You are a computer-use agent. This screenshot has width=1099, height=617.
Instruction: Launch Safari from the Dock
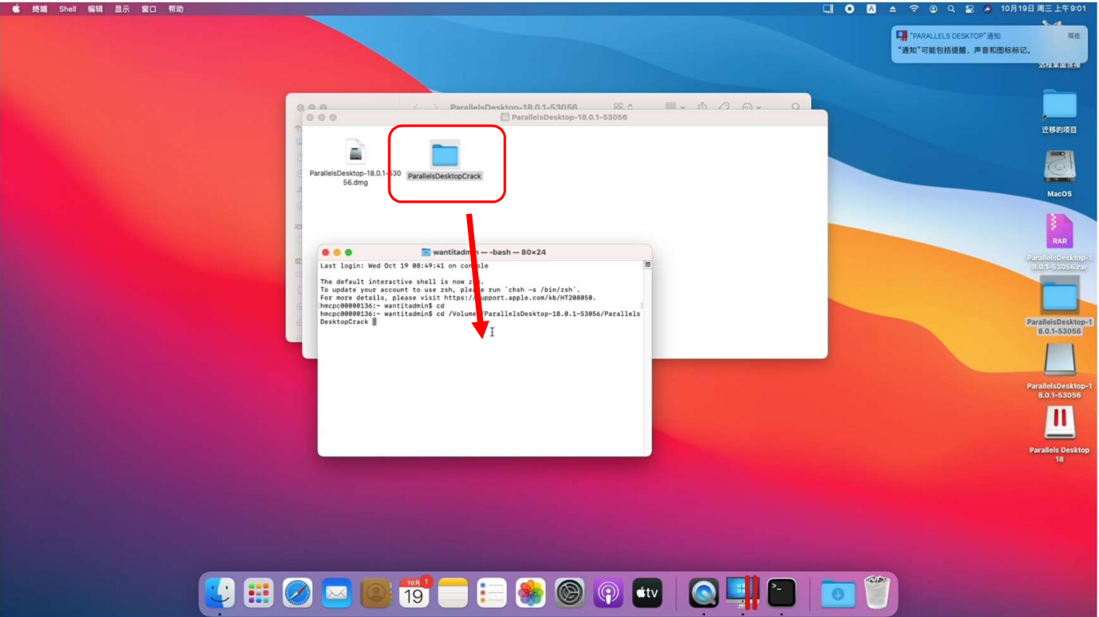point(297,593)
